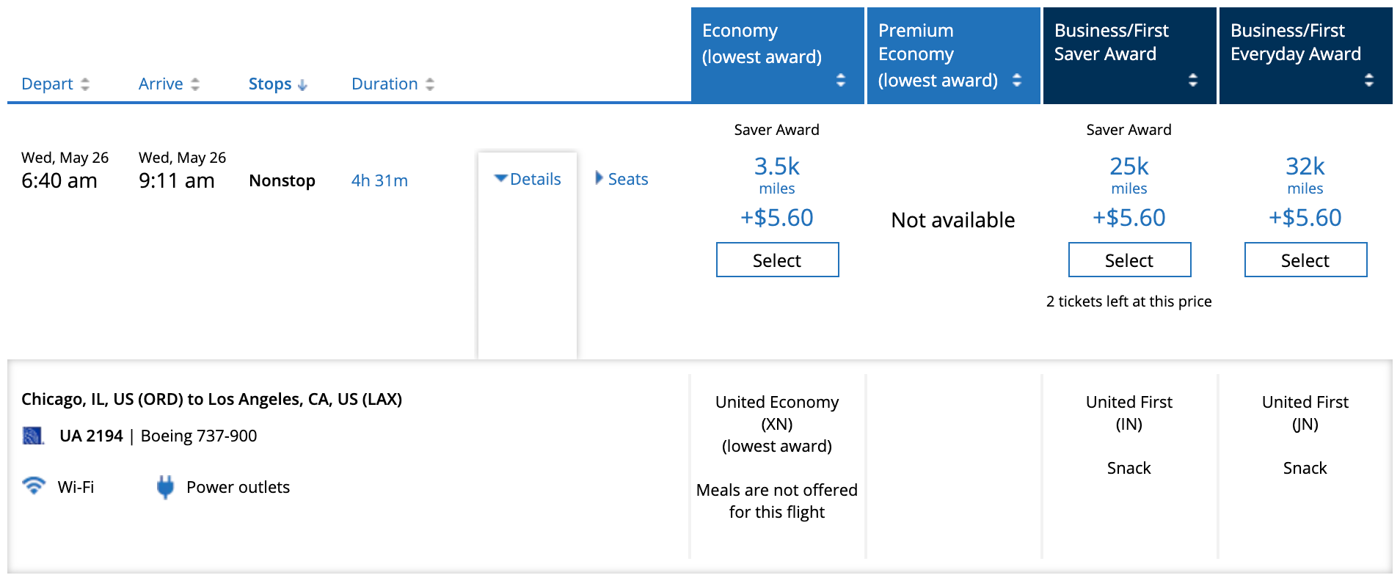The width and height of the screenshot is (1400, 575).
Task: Collapse the flight Details panel
Action: 528,179
